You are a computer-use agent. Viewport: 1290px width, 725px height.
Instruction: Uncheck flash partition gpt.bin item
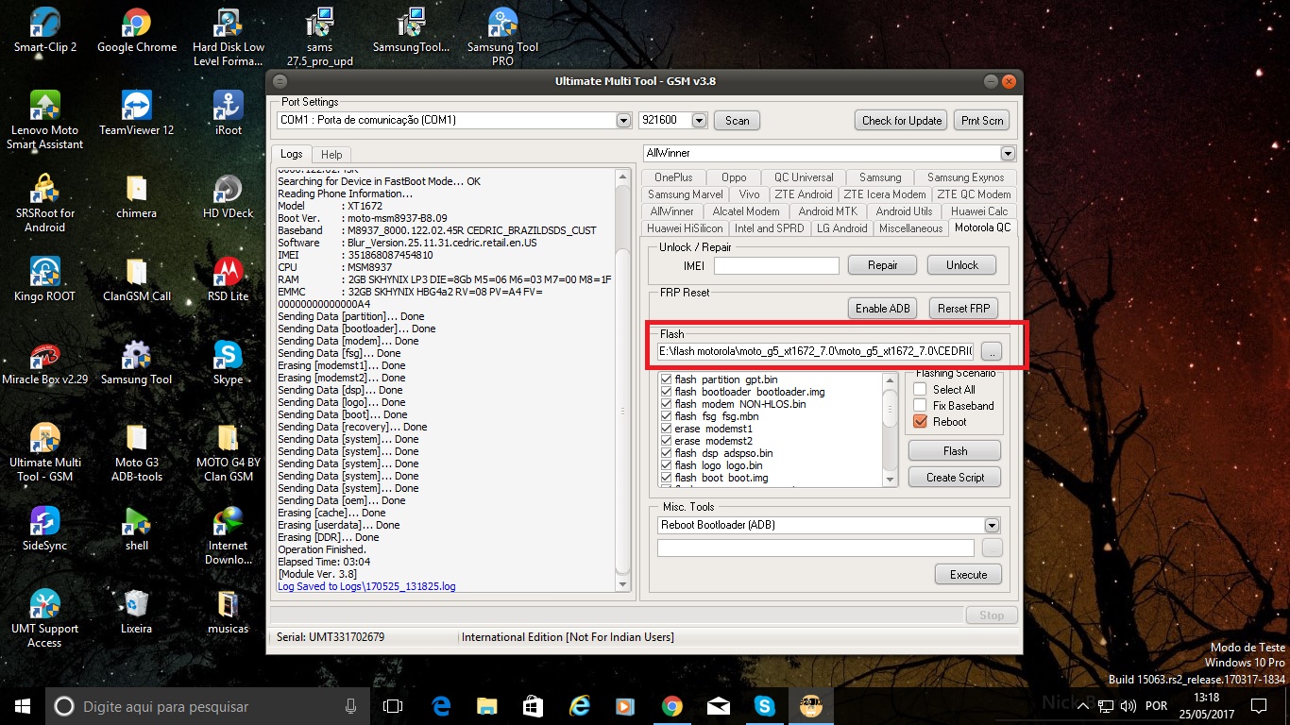tap(667, 379)
